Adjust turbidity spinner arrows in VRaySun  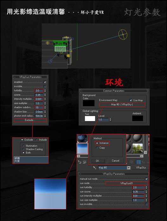[45, 91]
